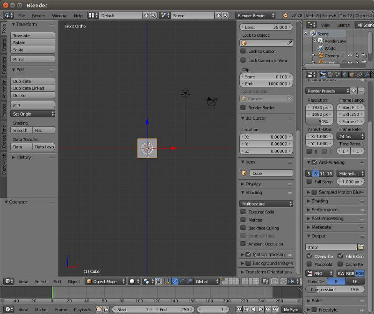Enable Full Sample checkbox
The width and height of the screenshot is (374, 314).
point(309,181)
